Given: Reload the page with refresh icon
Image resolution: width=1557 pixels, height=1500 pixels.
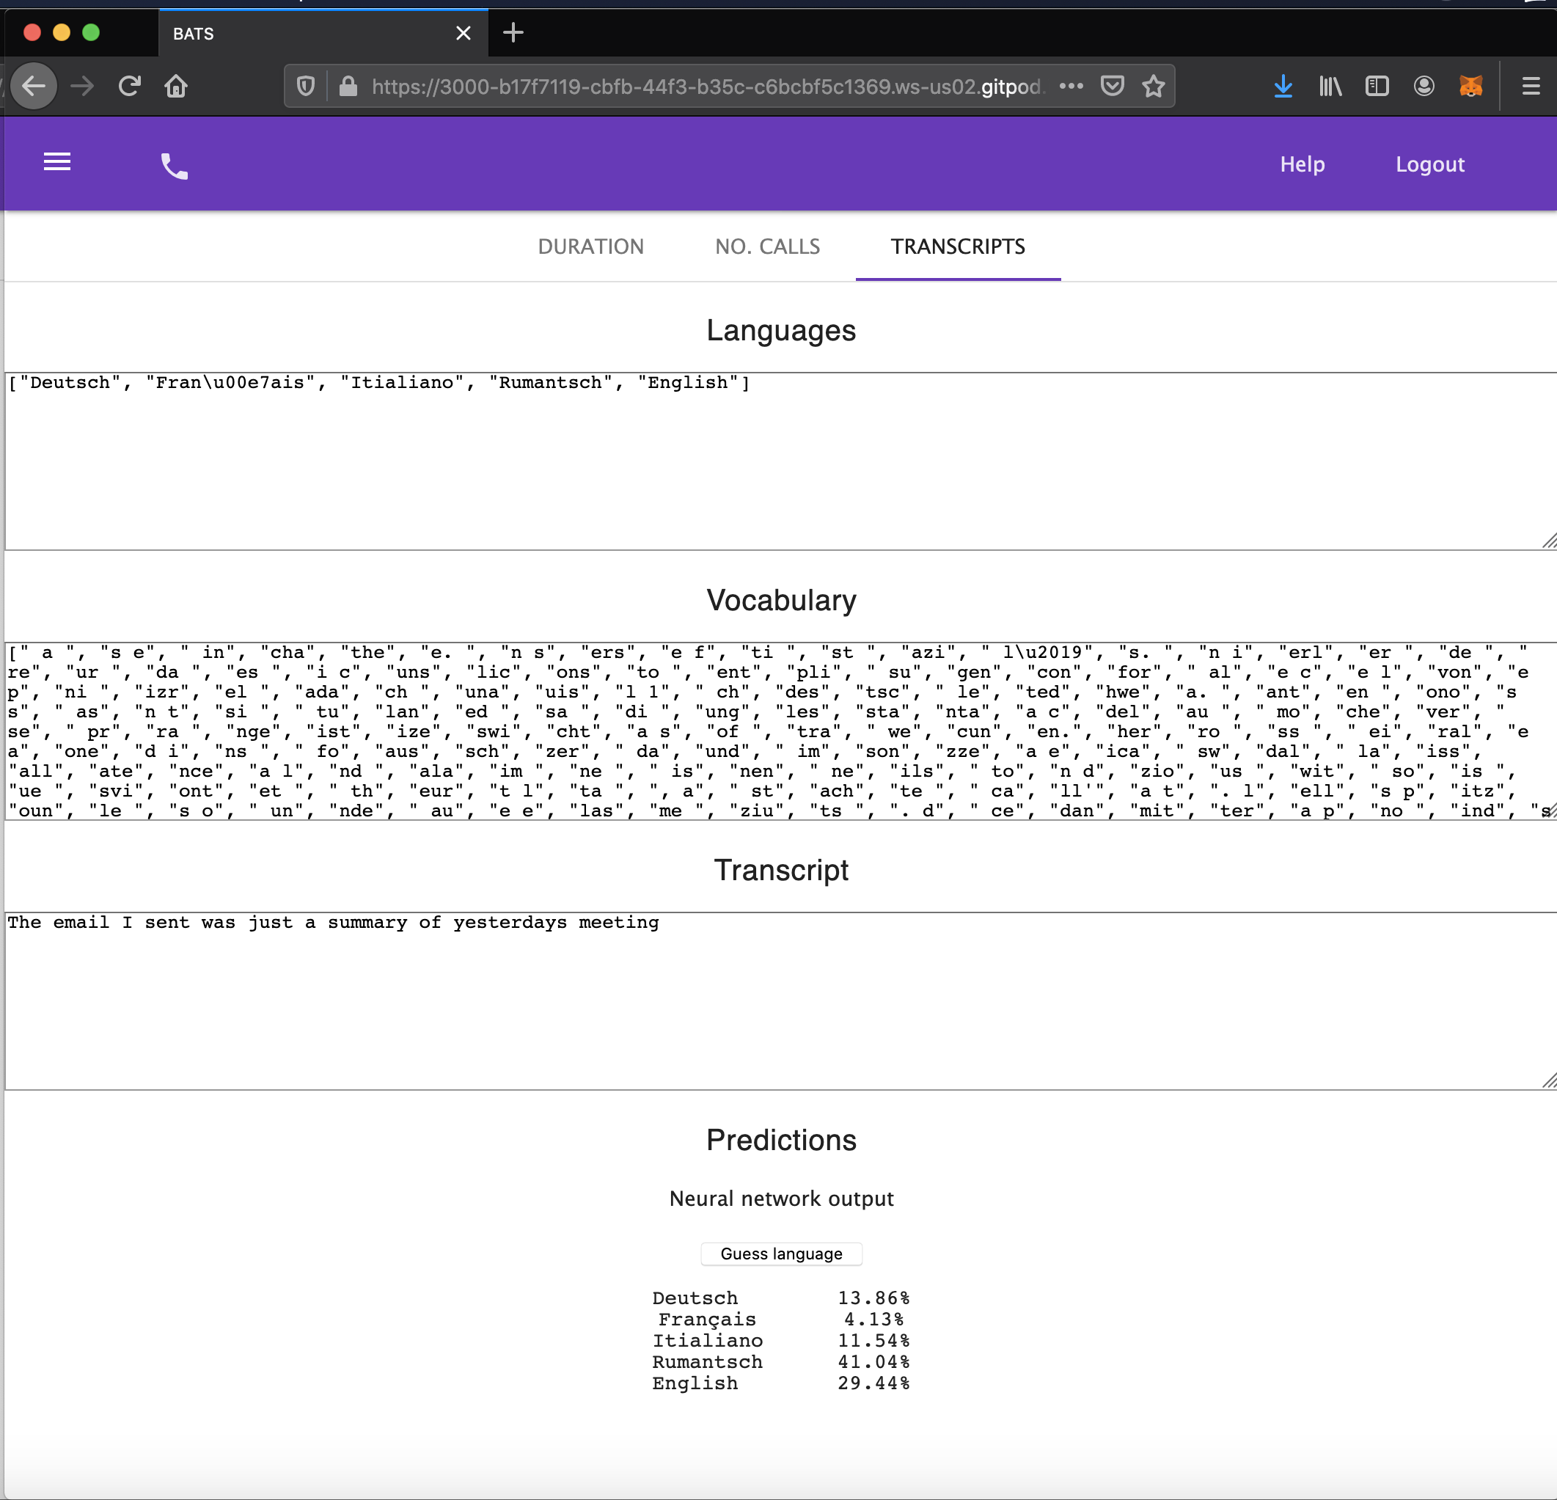Looking at the screenshot, I should 130,86.
